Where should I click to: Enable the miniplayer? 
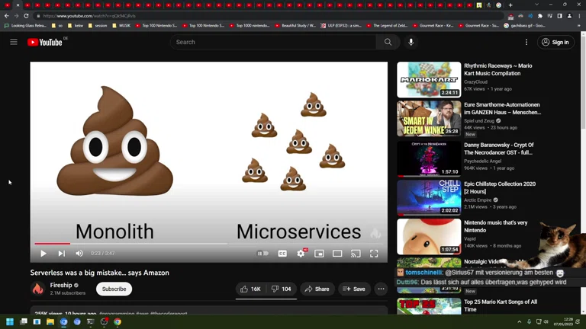[x=319, y=254]
